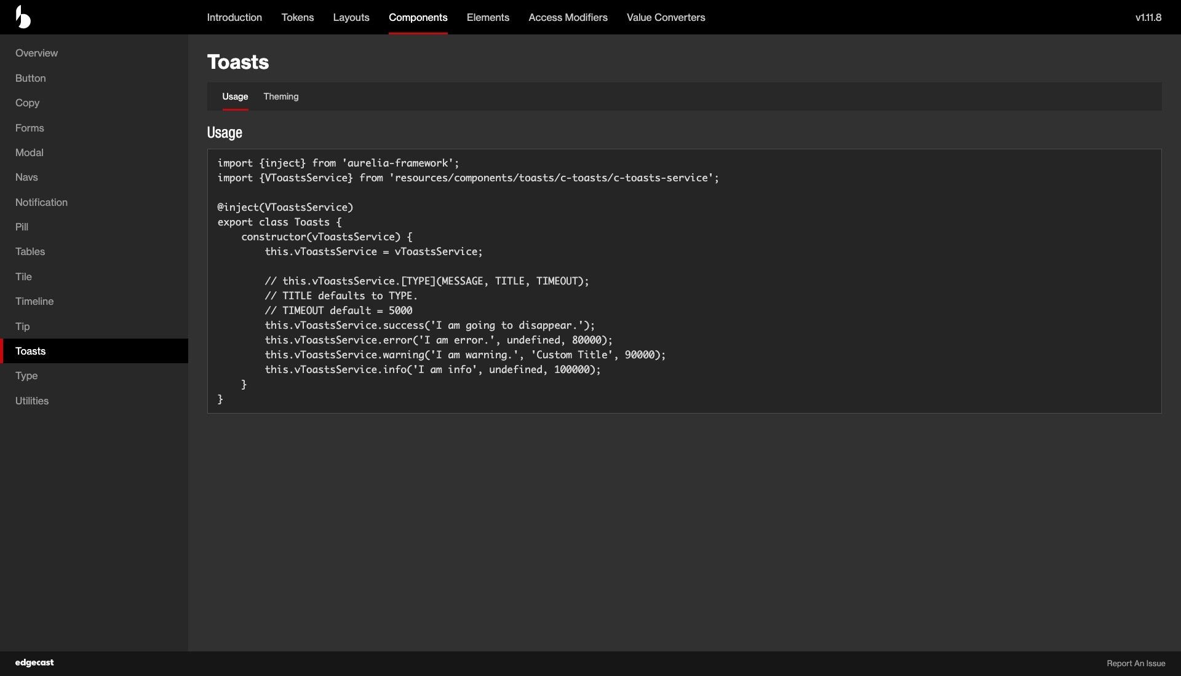The image size is (1181, 676).
Task: Click the version label v1.11.8
Action: coord(1148,17)
